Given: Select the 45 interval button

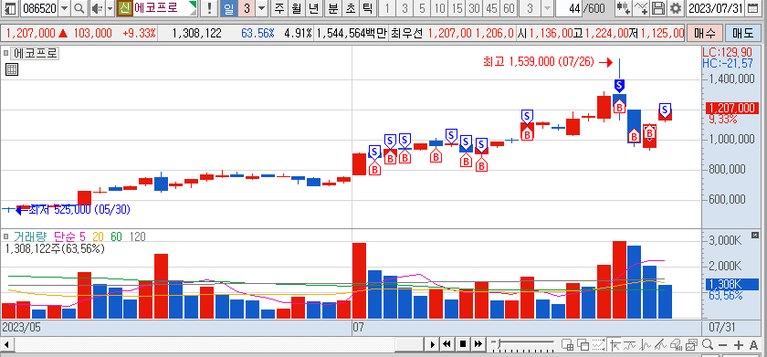Looking at the screenshot, I should (491, 8).
